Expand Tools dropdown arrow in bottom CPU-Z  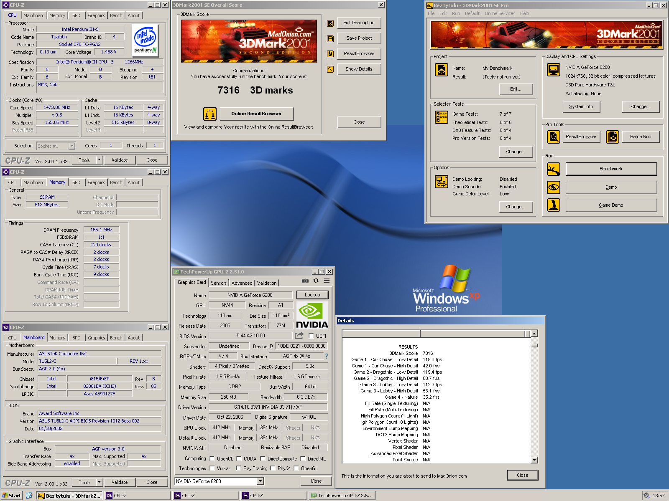click(99, 482)
